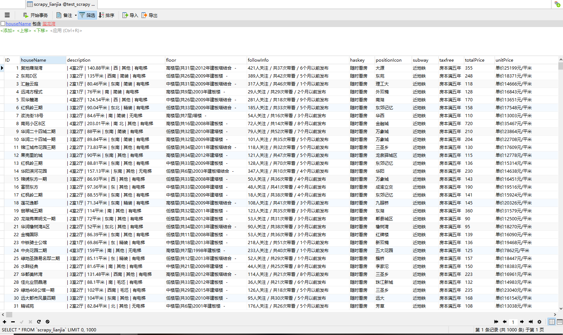Click the ID column header

coord(12,60)
